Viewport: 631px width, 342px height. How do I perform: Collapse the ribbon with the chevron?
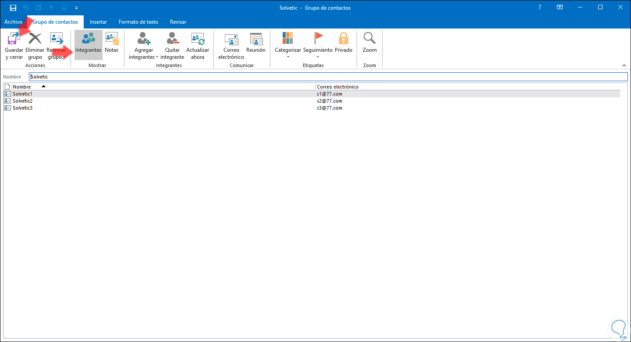(624, 65)
